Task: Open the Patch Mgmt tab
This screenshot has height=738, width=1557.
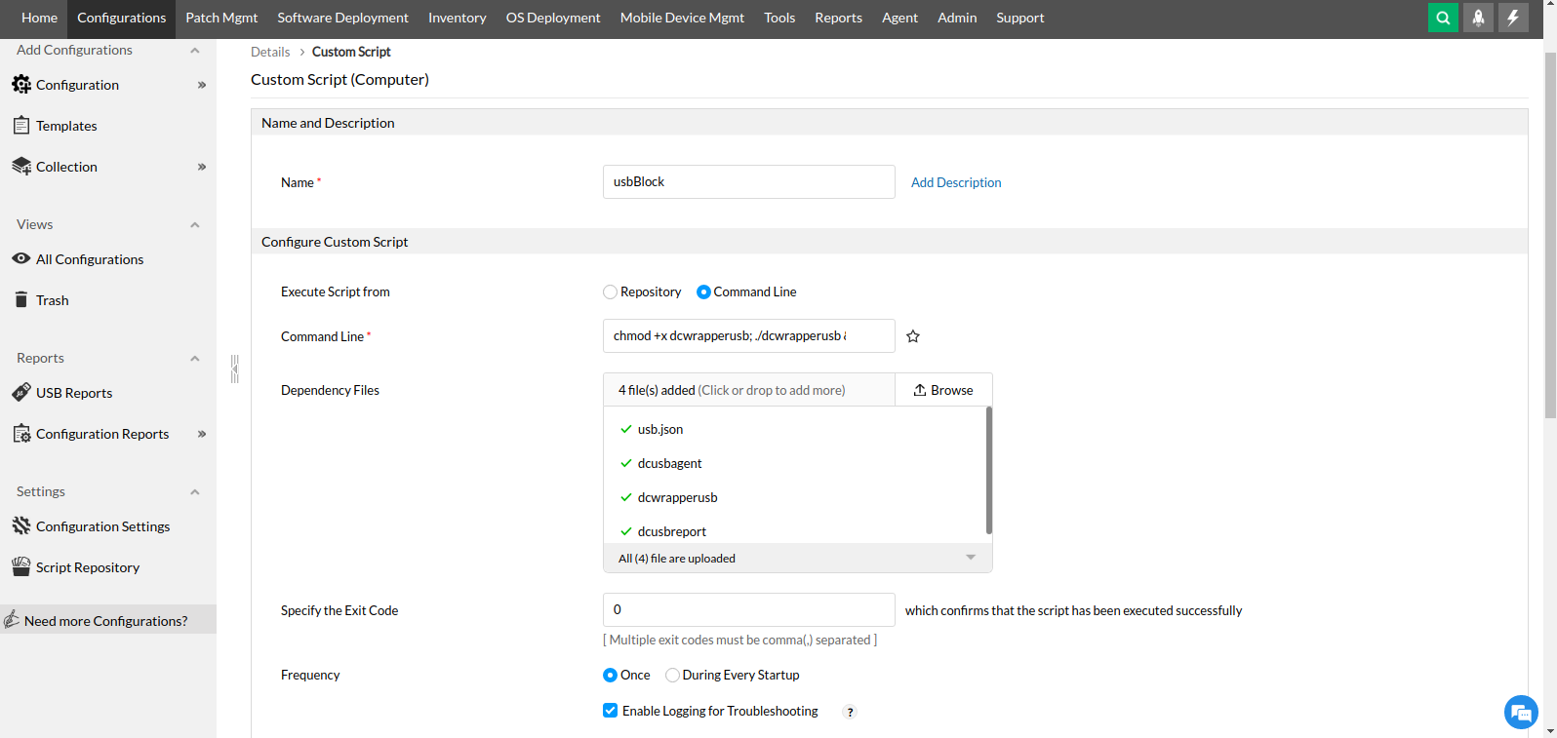Action: (221, 18)
